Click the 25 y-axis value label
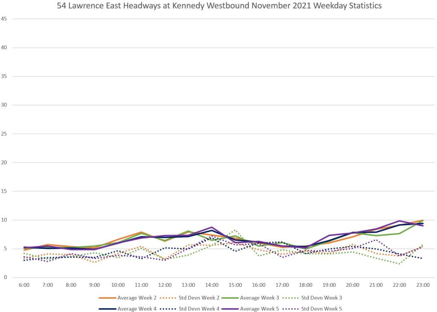Screen dimensions: 437x312 click(4, 134)
